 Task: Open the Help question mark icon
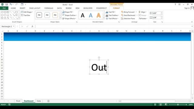[175, 5]
